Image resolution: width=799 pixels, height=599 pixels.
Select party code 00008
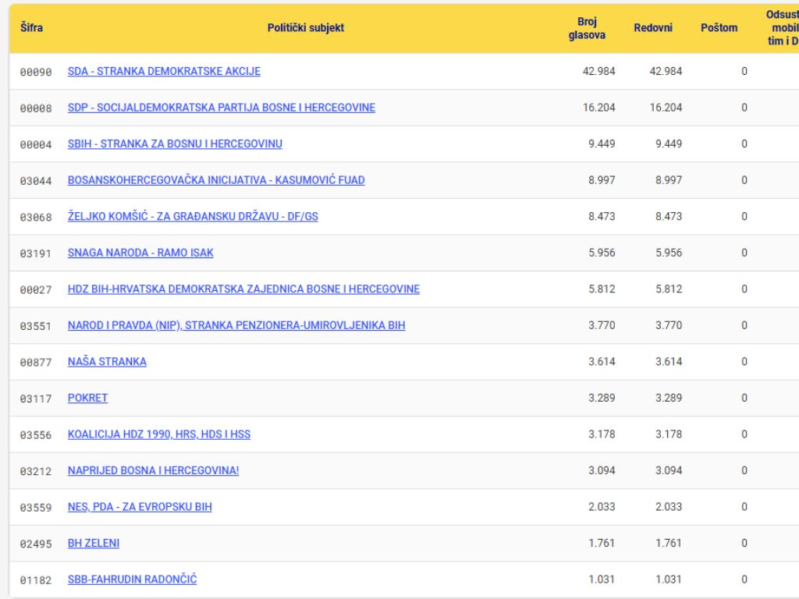click(36, 108)
